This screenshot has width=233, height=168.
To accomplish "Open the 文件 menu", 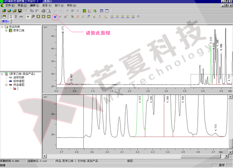I will 10,5.
